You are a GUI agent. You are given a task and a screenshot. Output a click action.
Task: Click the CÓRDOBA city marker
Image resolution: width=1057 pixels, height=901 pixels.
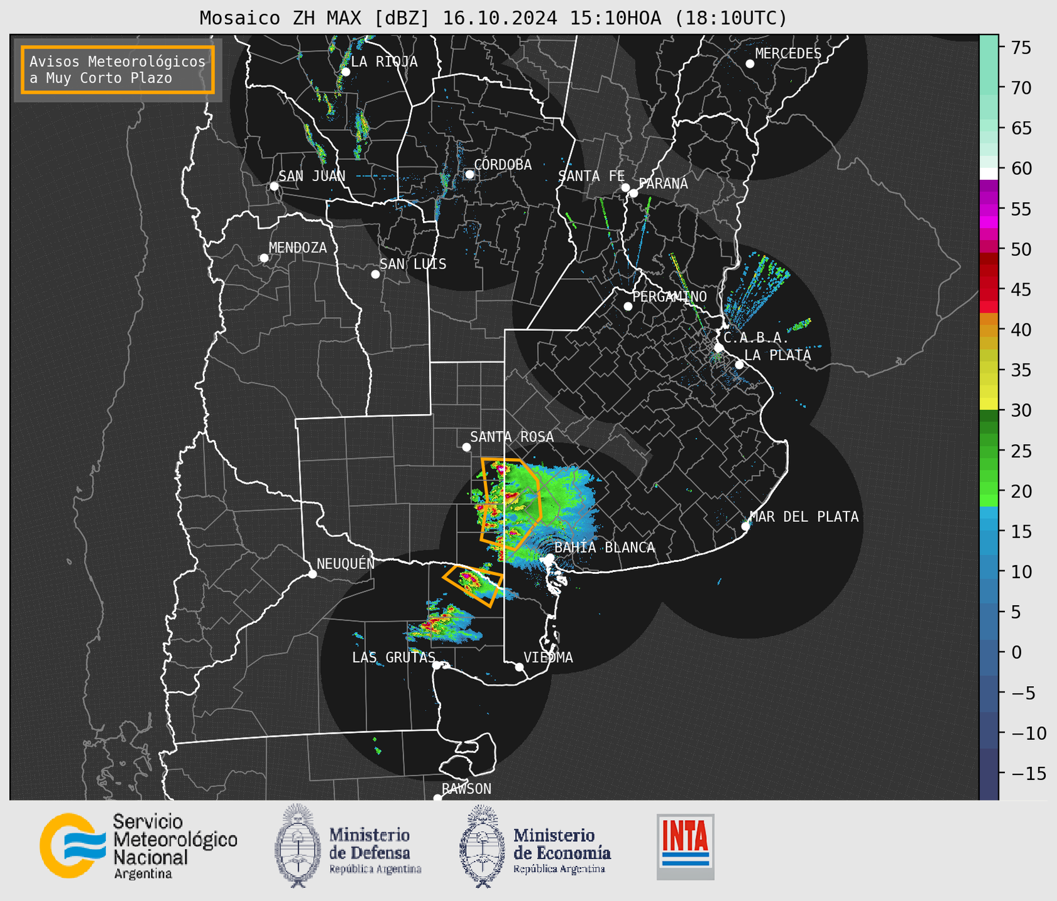click(469, 174)
